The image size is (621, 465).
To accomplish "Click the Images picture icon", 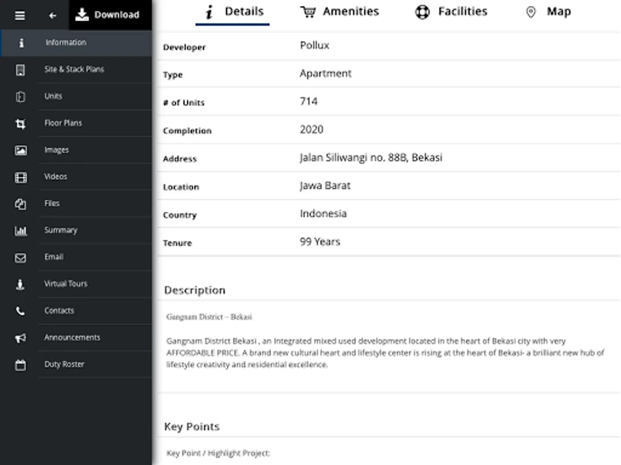I will tap(21, 150).
